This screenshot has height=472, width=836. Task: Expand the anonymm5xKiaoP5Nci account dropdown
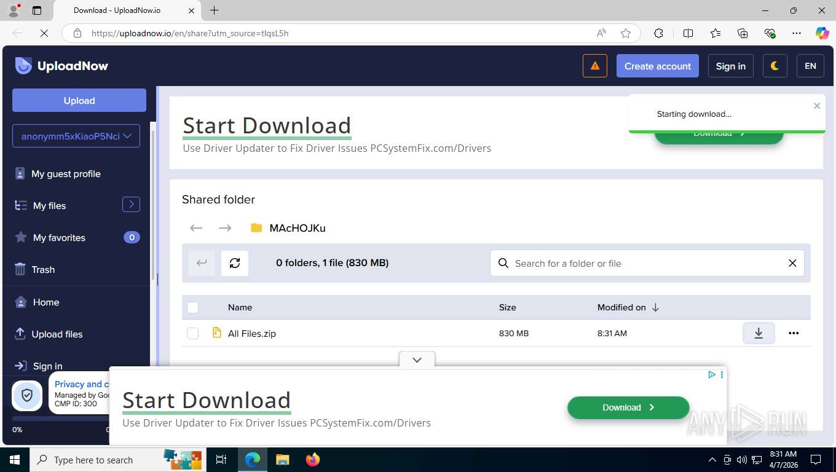[x=76, y=136]
